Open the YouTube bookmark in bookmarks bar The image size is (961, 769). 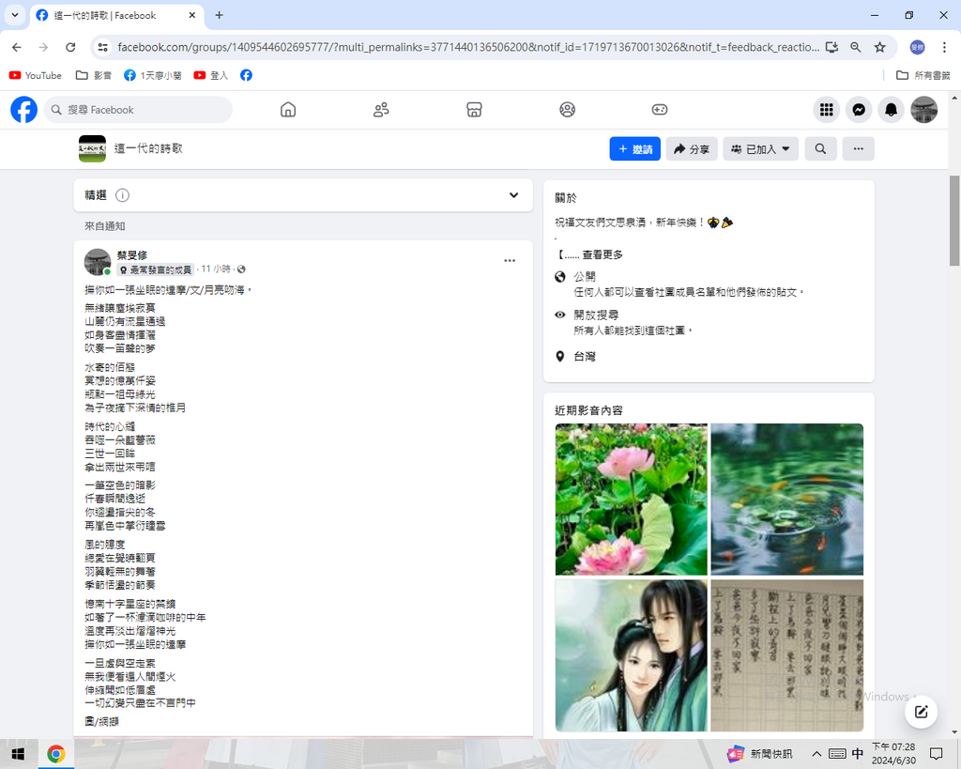(36, 75)
